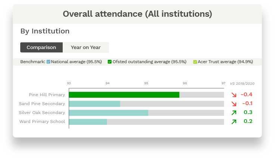Click Silver Oak Secondary teal attendance bar
275x159 pixels.
pyautogui.click(x=109, y=113)
